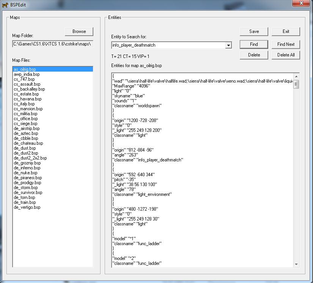
Task: Select awp_india.bsp in the list
Action: tap(27, 74)
